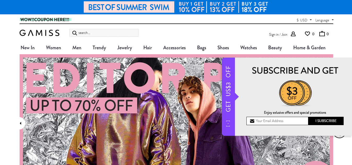Follow the Sign in / Join link
Screen dimensions: 352x165
[278, 34]
